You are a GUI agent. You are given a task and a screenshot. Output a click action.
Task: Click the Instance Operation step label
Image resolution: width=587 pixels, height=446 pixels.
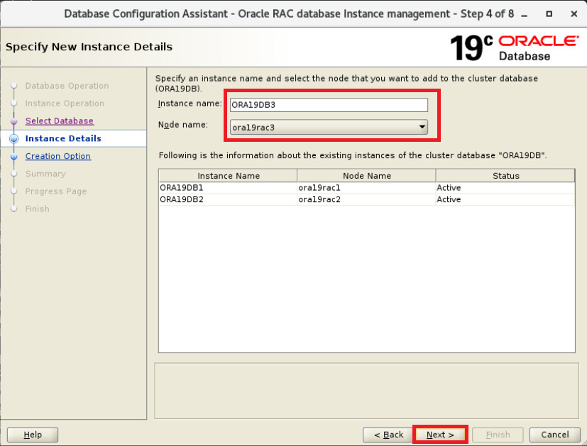point(65,104)
